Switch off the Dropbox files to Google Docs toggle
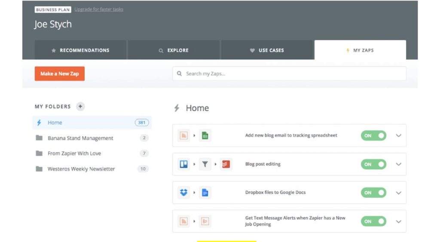The height and width of the screenshot is (242, 440). coord(373,193)
